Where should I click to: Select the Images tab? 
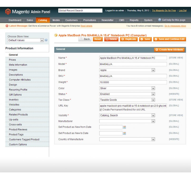27,70
